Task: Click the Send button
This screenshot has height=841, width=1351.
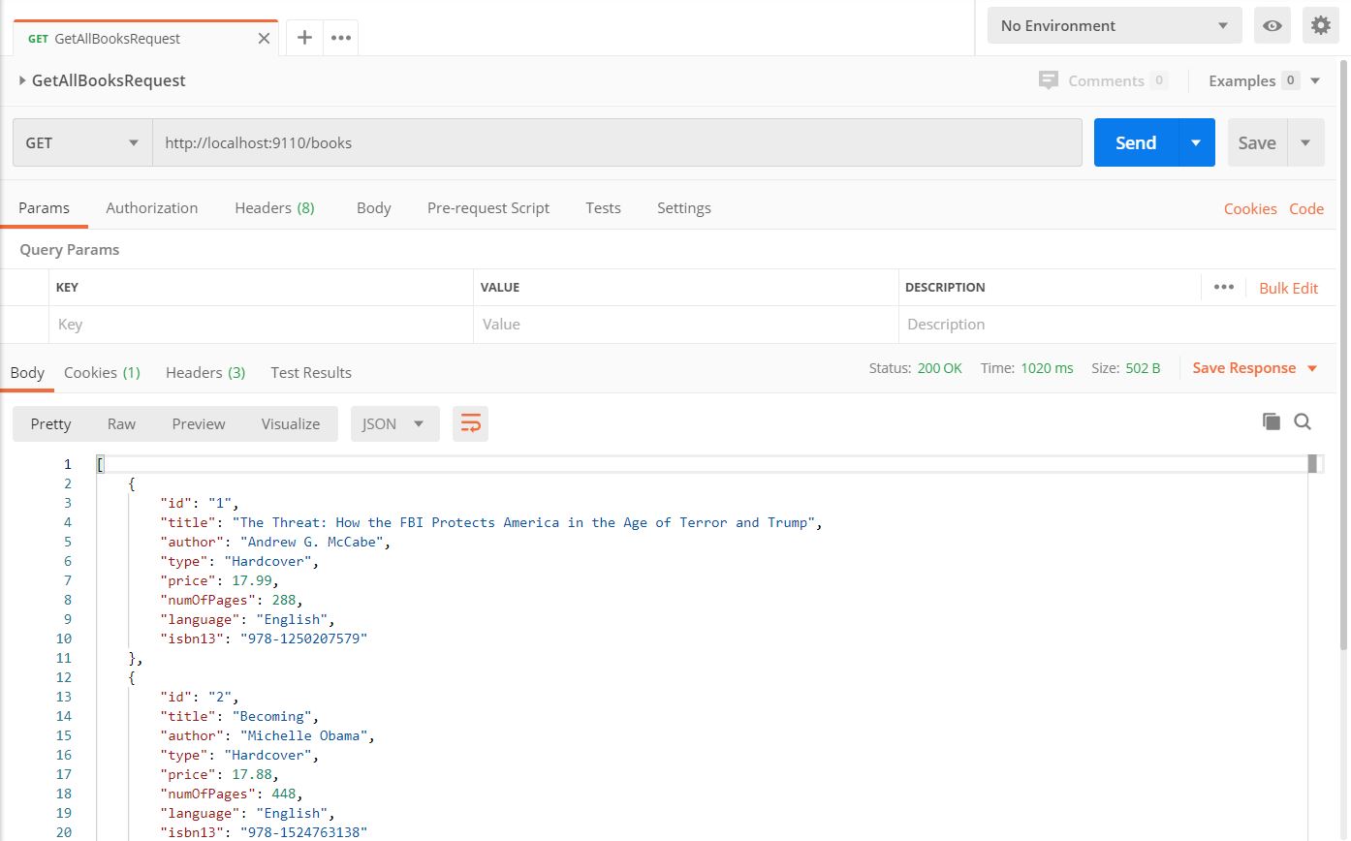Action: click(x=1135, y=142)
